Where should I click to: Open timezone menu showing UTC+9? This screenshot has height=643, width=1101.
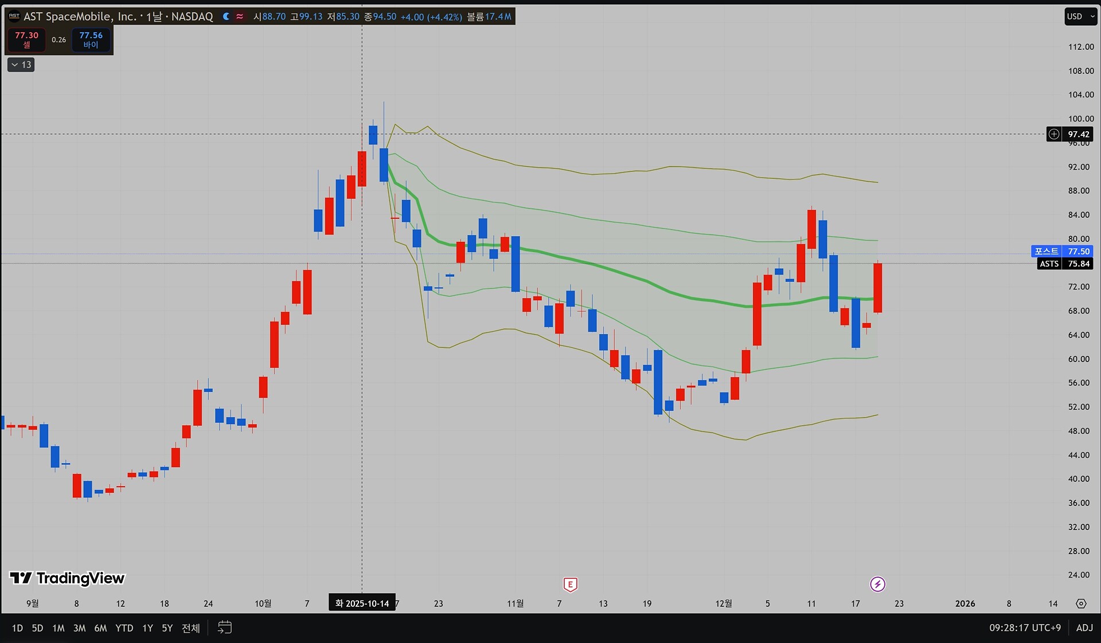pos(1025,628)
